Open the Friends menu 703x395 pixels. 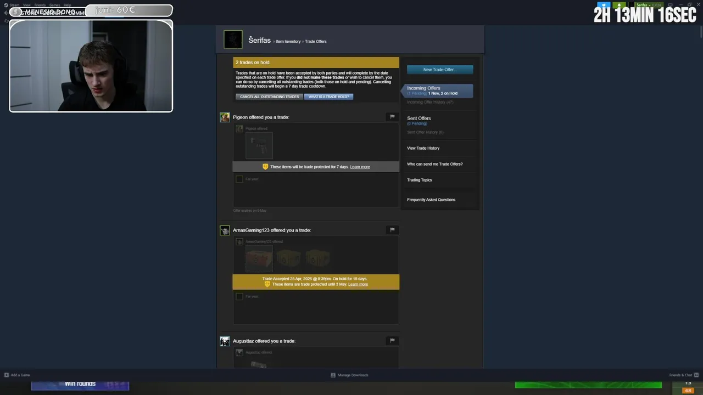[40, 5]
